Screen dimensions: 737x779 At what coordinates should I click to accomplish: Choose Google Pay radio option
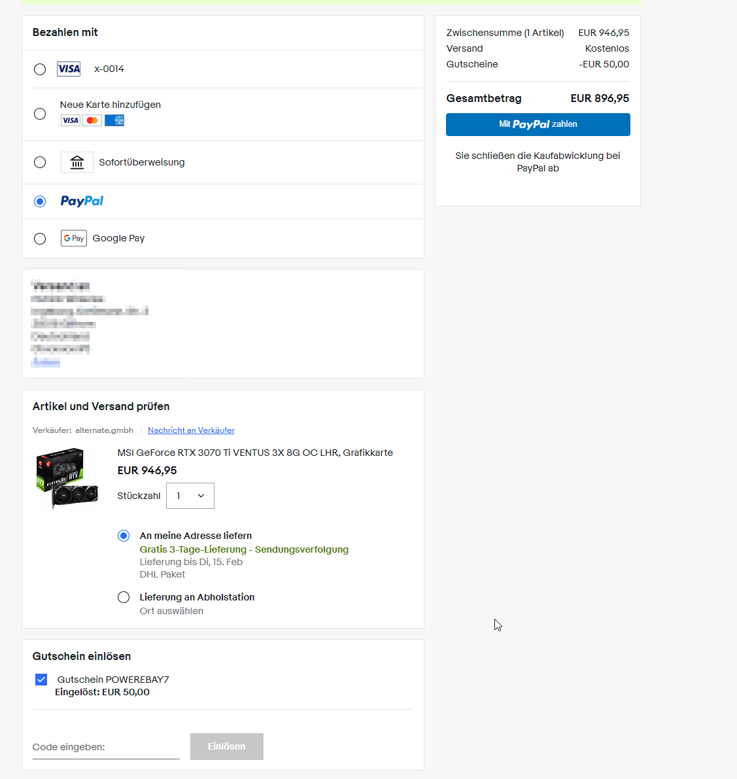coord(40,239)
